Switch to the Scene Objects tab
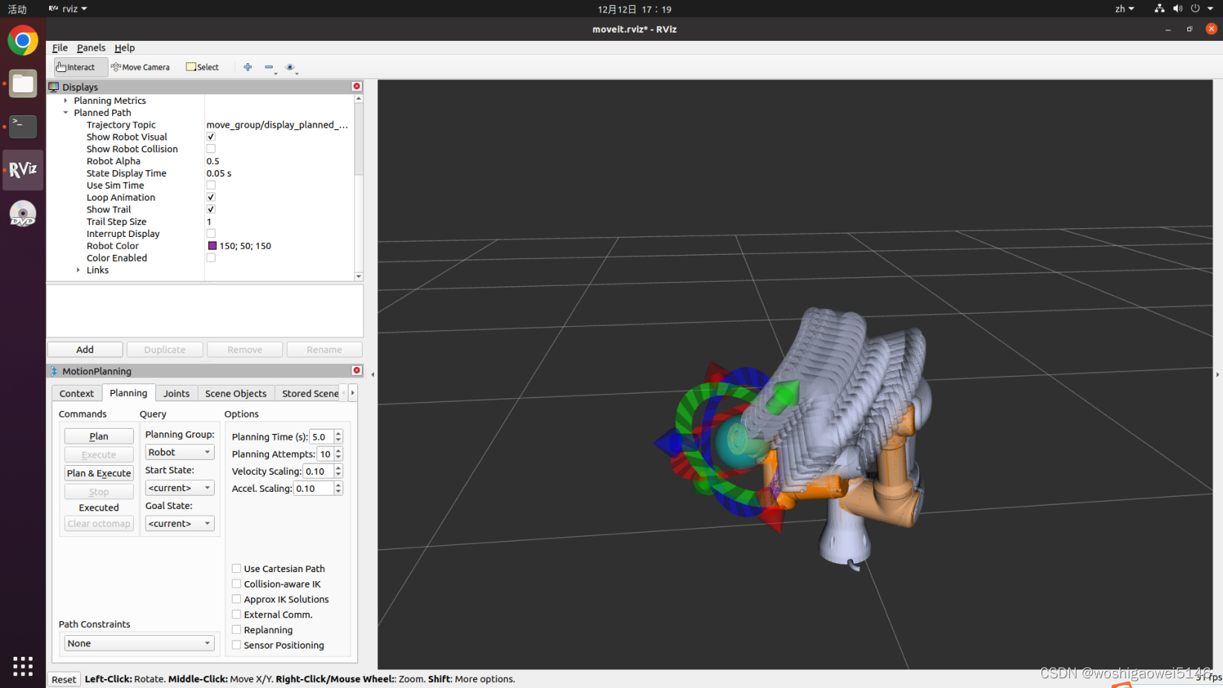The image size is (1223, 688). tap(236, 393)
